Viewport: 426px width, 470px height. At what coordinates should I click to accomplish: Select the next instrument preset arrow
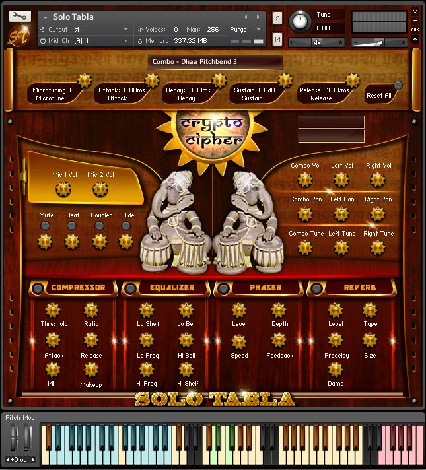[258, 17]
